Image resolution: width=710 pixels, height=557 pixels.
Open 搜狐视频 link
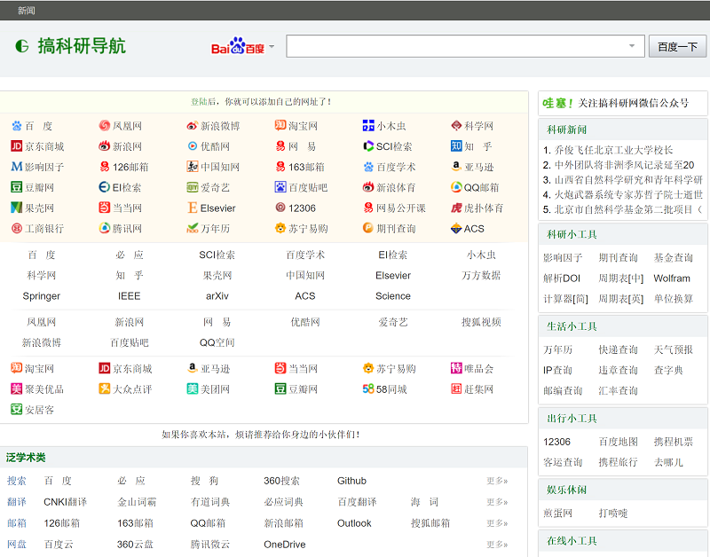tap(481, 322)
